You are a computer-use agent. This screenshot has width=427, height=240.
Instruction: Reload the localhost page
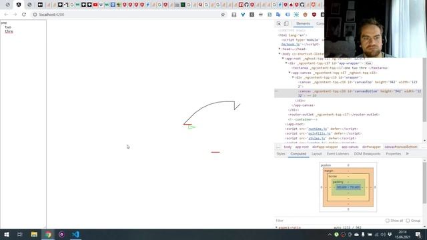click(24, 15)
